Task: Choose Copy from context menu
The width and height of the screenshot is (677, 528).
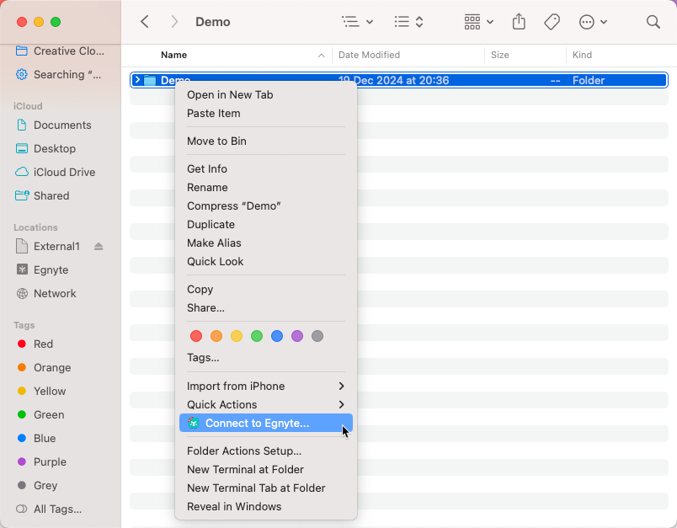Action: tap(266, 289)
